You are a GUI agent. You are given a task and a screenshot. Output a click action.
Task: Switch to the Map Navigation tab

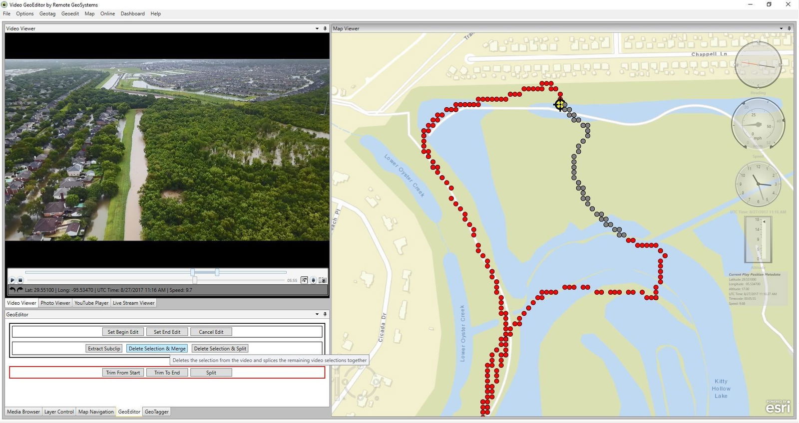[x=96, y=412]
